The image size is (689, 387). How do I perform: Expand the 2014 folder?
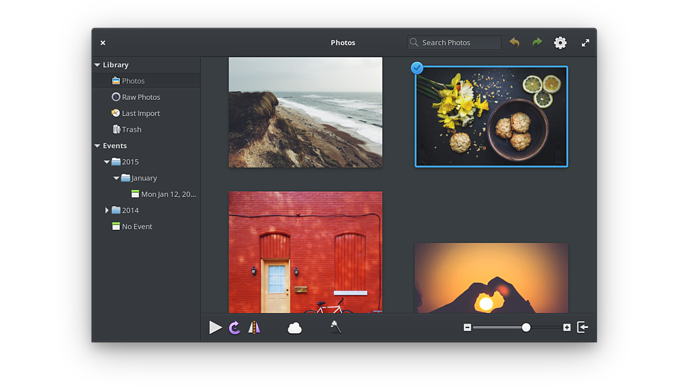pos(107,211)
